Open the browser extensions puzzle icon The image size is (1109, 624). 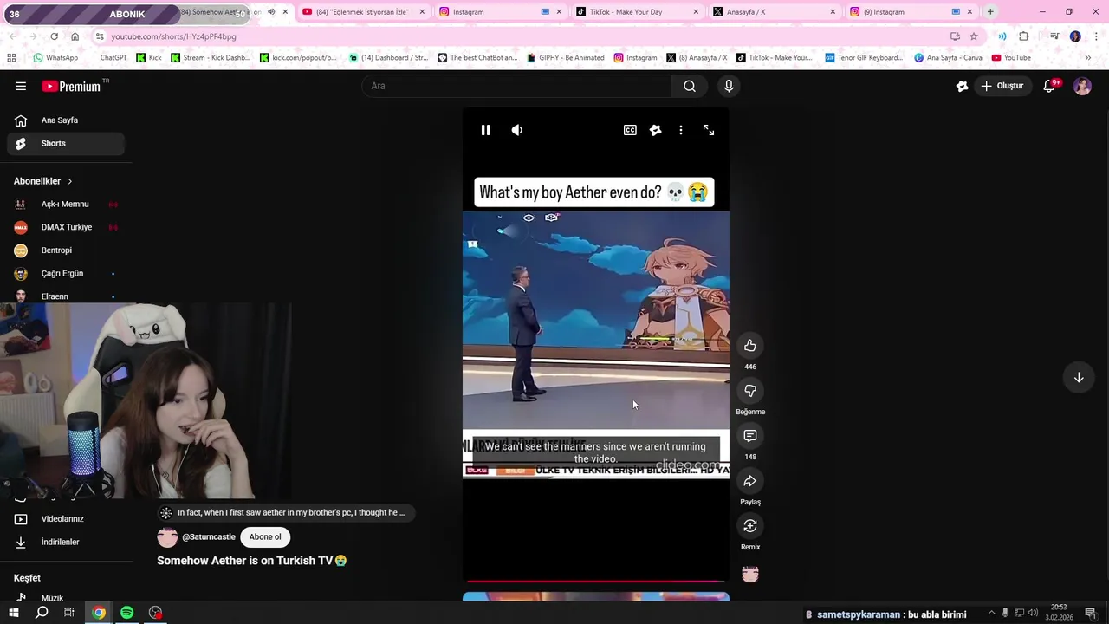[x=1024, y=36]
